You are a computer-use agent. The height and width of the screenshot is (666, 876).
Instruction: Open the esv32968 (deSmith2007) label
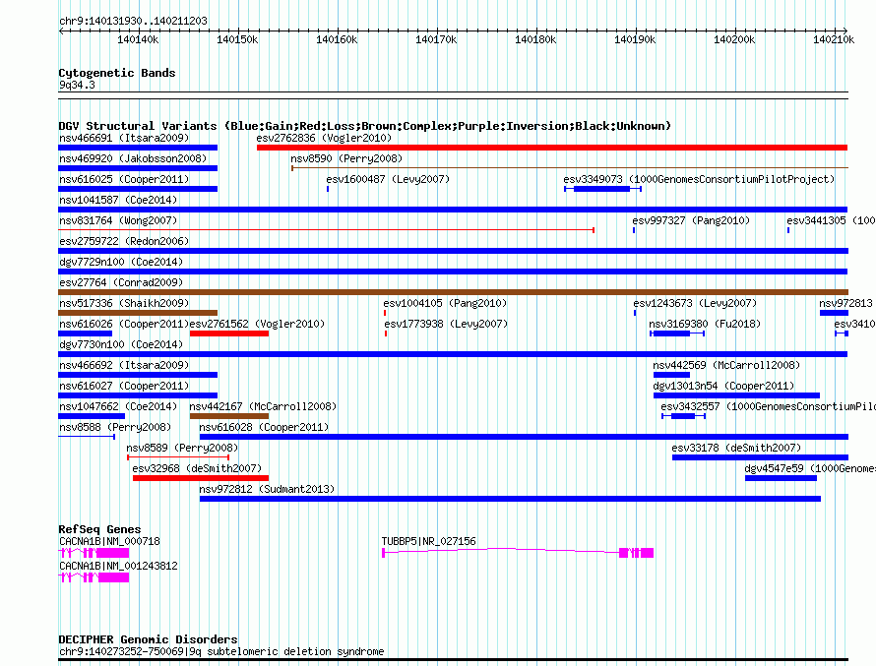point(197,468)
